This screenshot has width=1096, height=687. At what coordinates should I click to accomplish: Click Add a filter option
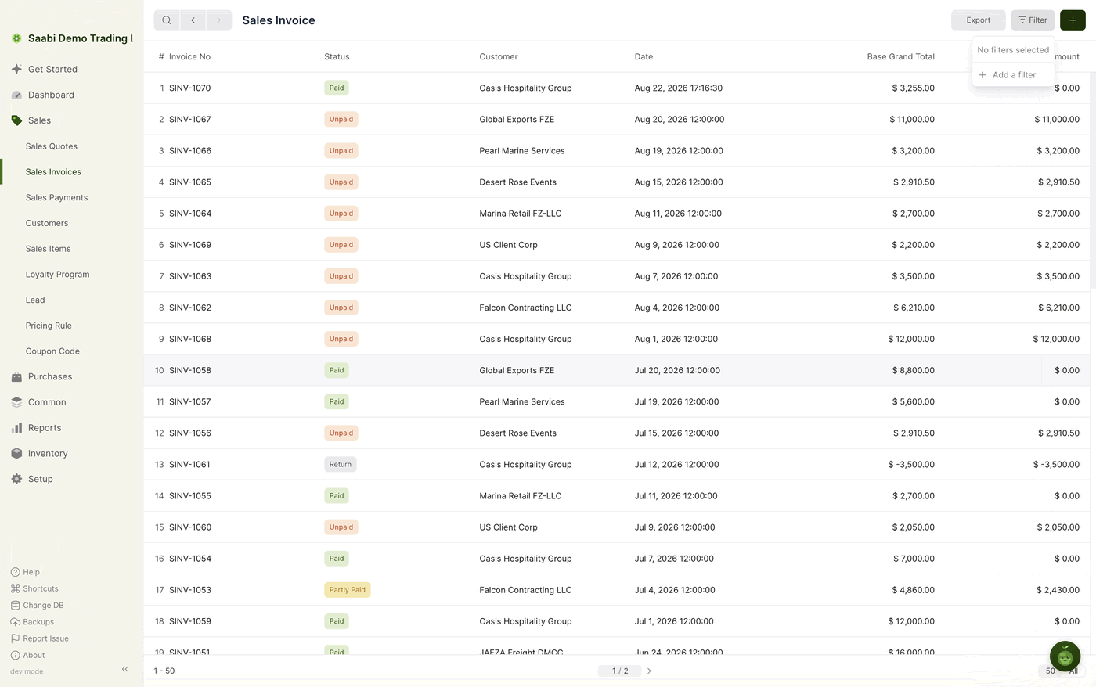click(x=1013, y=75)
